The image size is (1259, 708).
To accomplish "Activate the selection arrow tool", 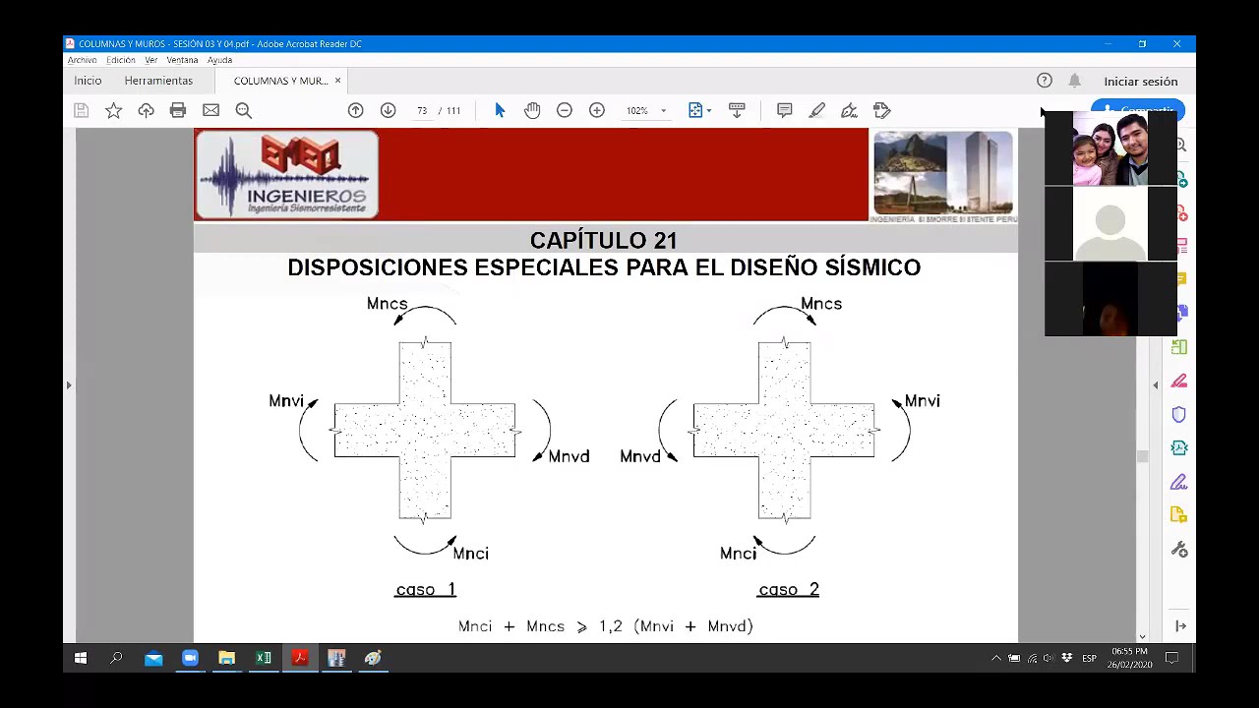I will [x=500, y=110].
